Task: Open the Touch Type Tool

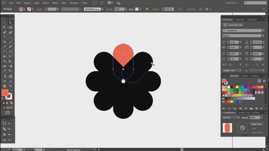Action: click(x=233, y=25)
